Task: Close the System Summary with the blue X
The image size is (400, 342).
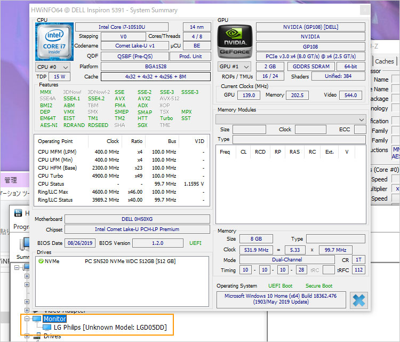Action: [x=359, y=300]
